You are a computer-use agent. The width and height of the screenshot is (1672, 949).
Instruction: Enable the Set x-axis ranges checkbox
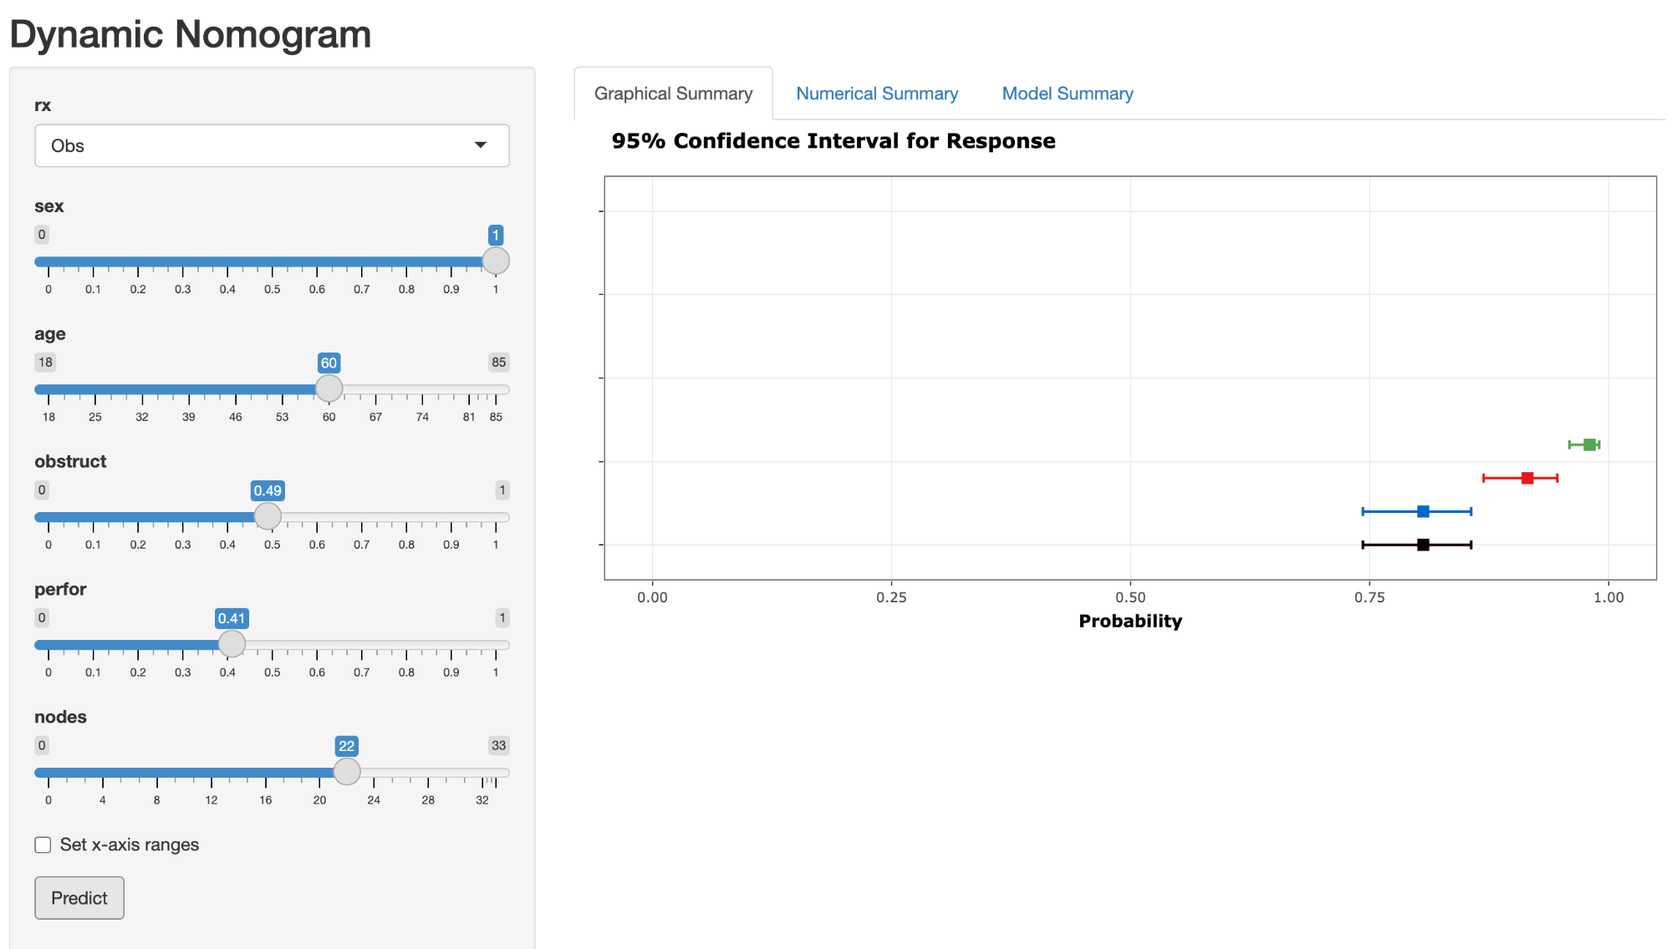tap(43, 845)
